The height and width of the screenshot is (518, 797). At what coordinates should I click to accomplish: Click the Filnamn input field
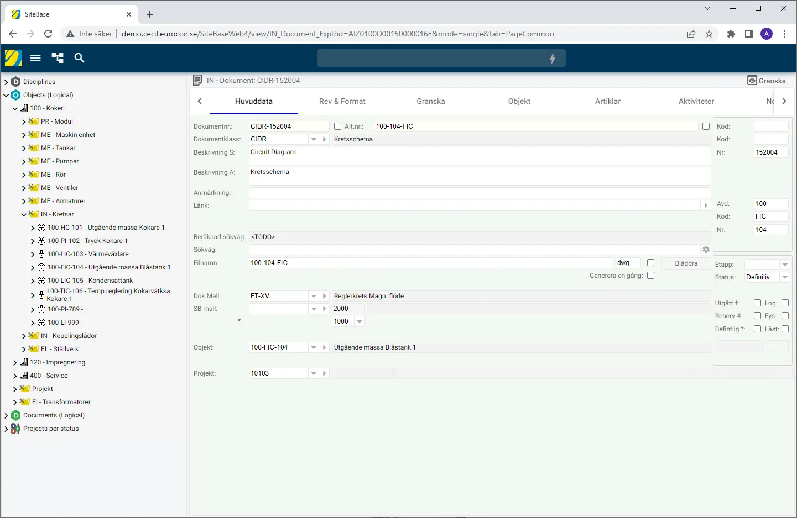pos(431,263)
